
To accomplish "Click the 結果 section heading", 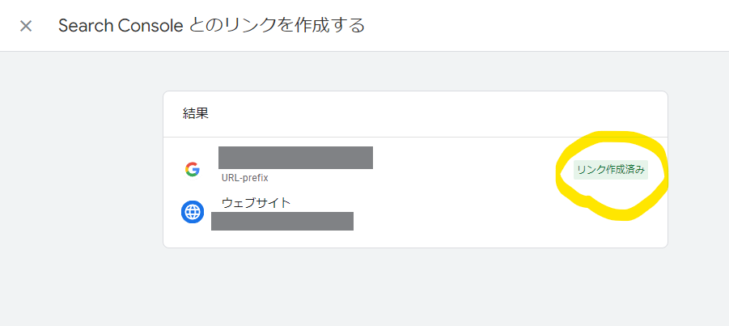I will click(x=196, y=114).
